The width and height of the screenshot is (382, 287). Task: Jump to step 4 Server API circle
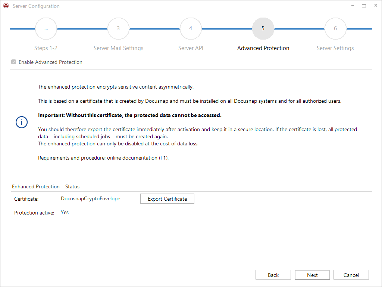[191, 28]
